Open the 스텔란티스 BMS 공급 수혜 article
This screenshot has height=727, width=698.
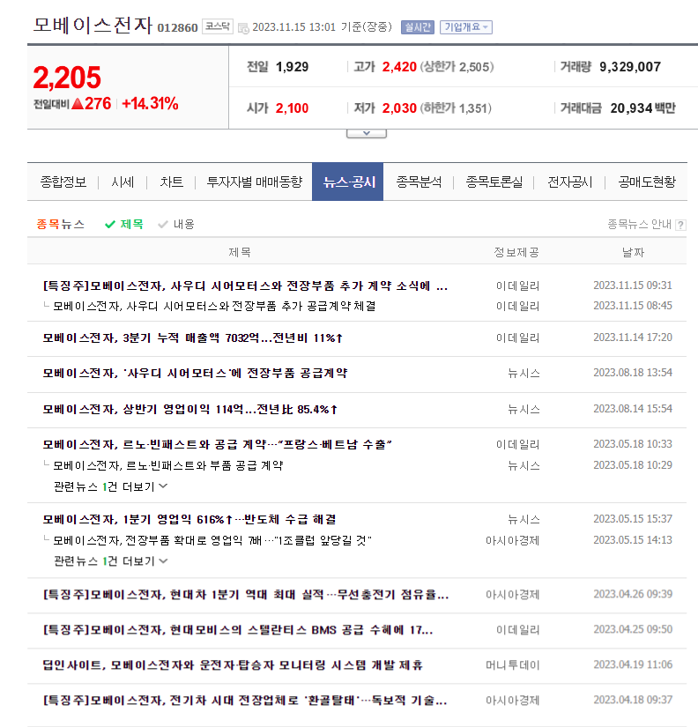pyautogui.click(x=237, y=630)
